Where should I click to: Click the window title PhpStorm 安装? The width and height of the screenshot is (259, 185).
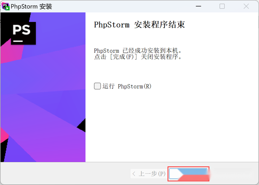click(31, 6)
